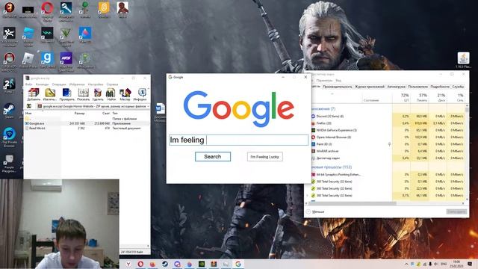Viewport: 478px width, 269px height.
Task: Click the Информ (Info) icon in WinRAR
Action: (x=140, y=94)
